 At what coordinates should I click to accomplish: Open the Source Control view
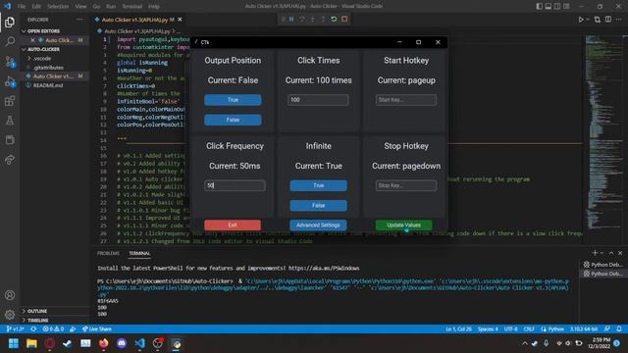point(10,61)
